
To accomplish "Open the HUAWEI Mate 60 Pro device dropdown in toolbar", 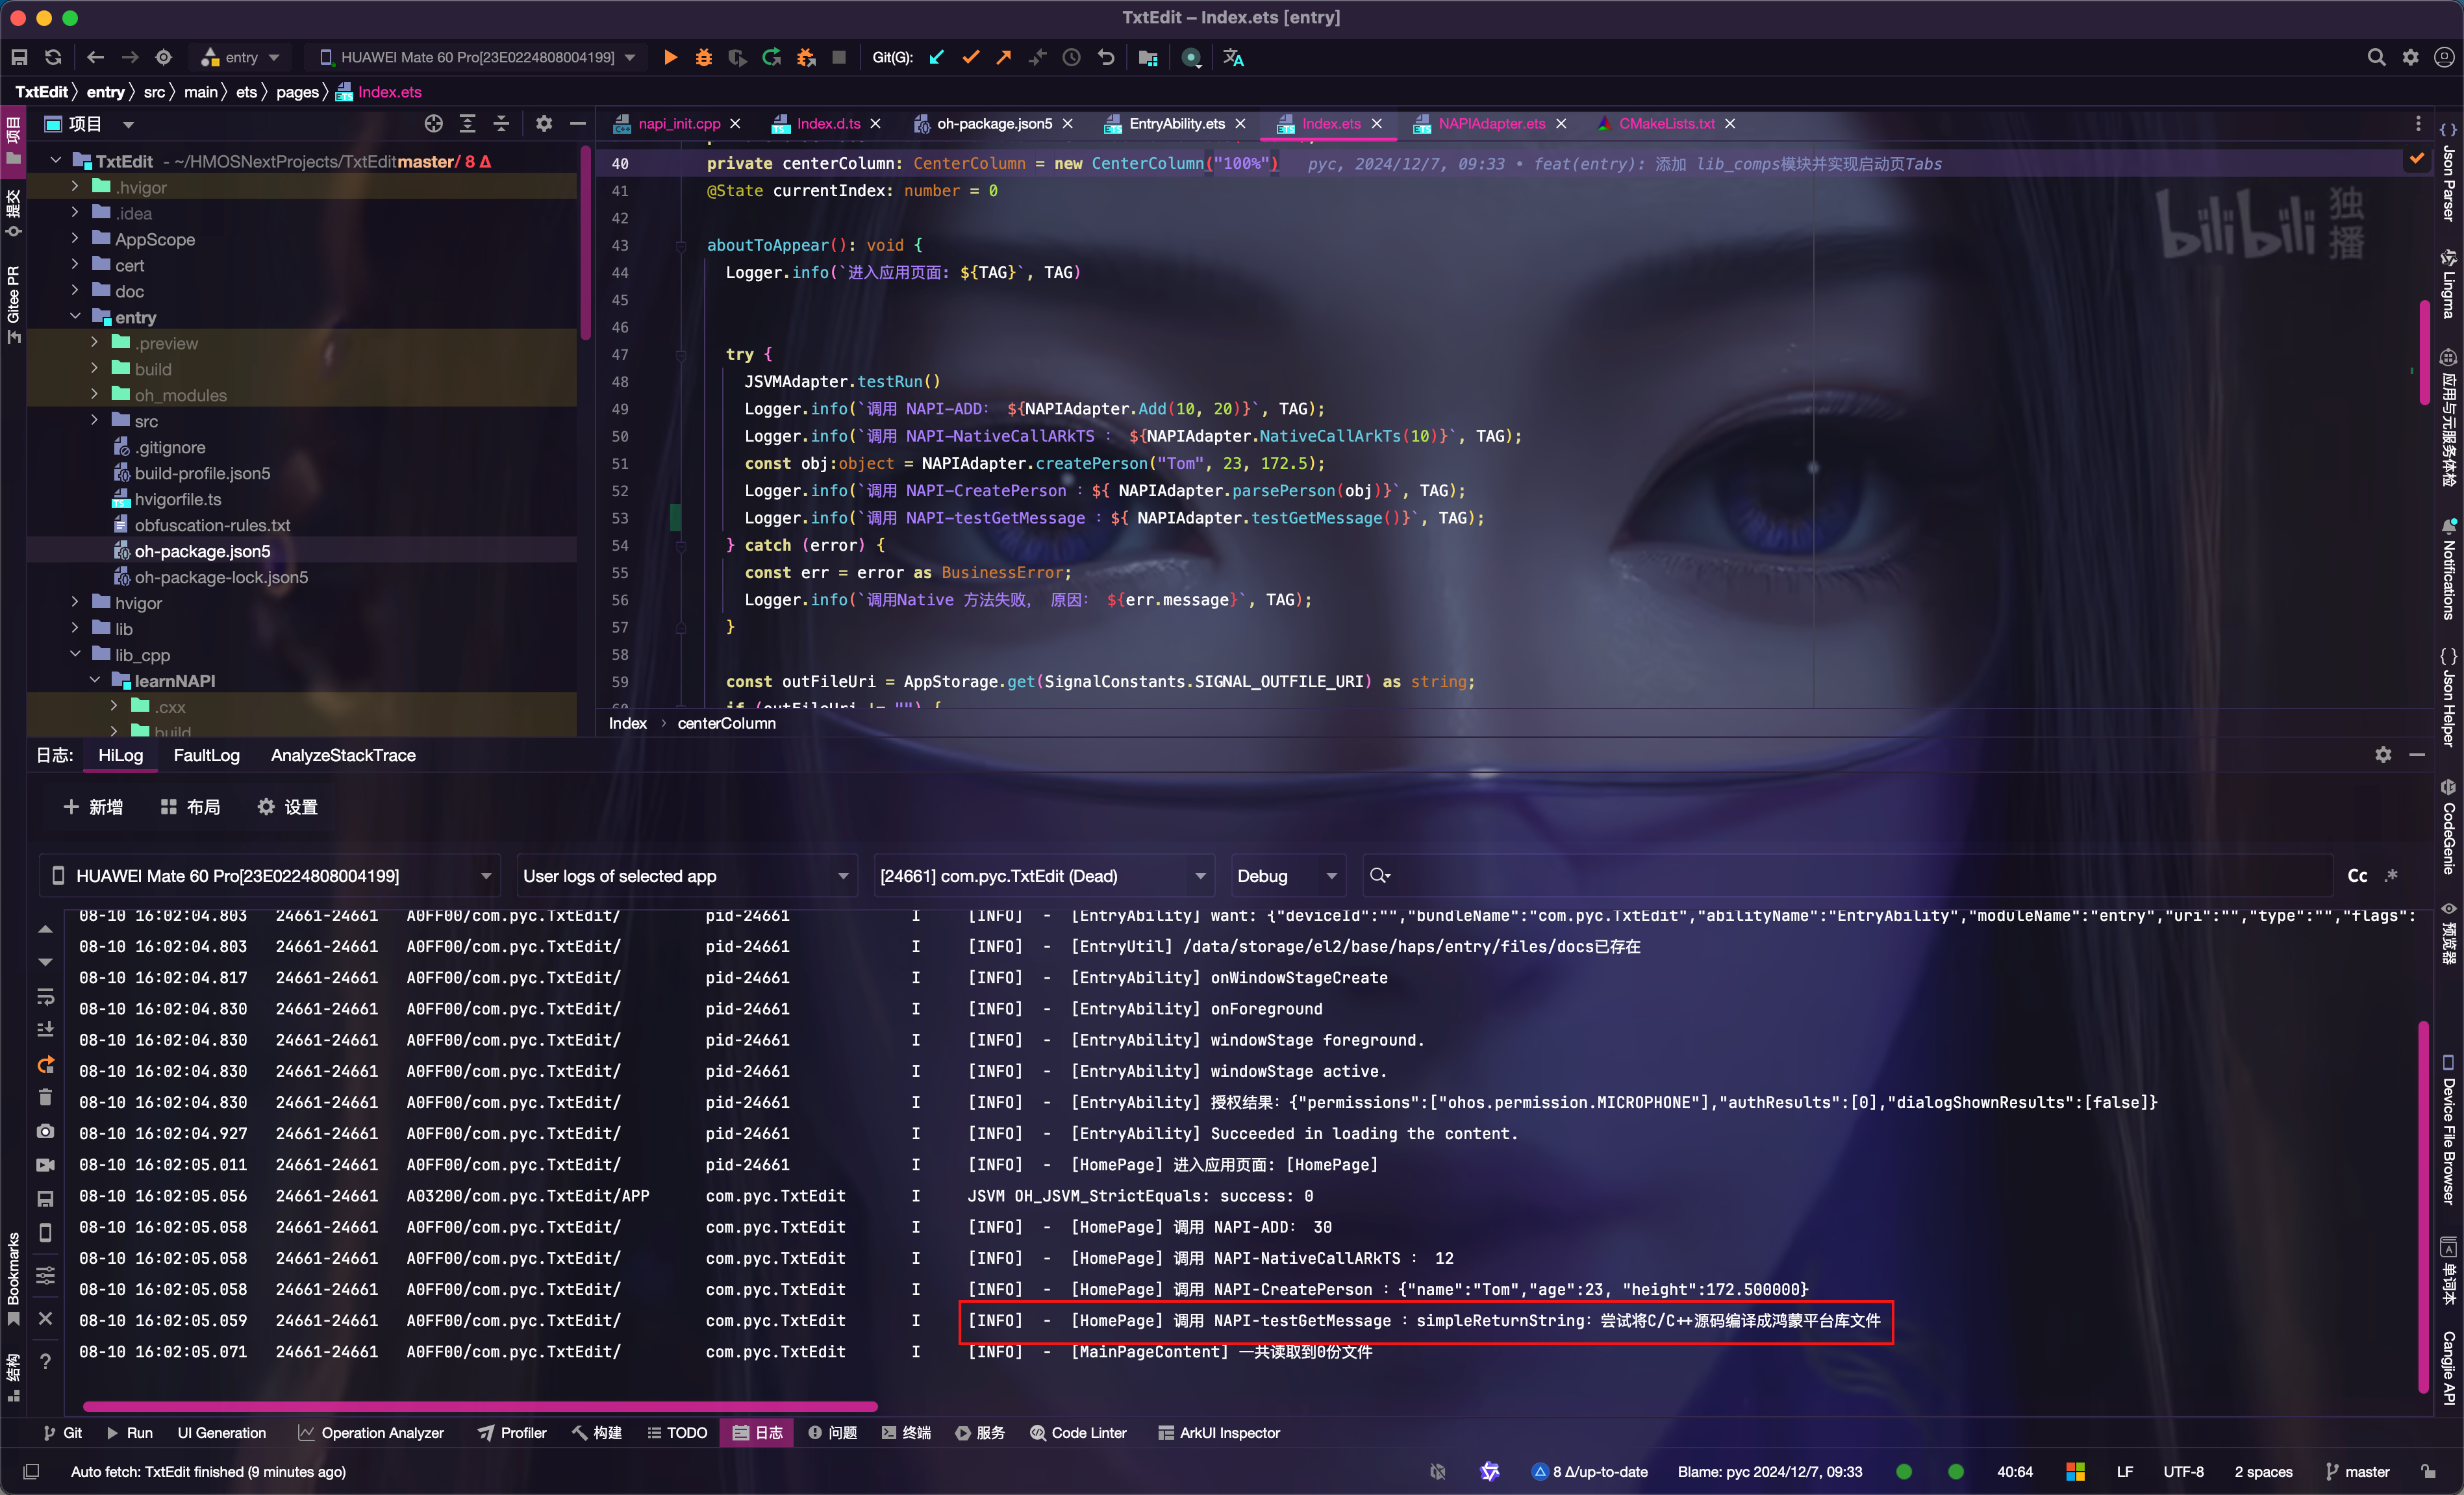I will tap(477, 58).
